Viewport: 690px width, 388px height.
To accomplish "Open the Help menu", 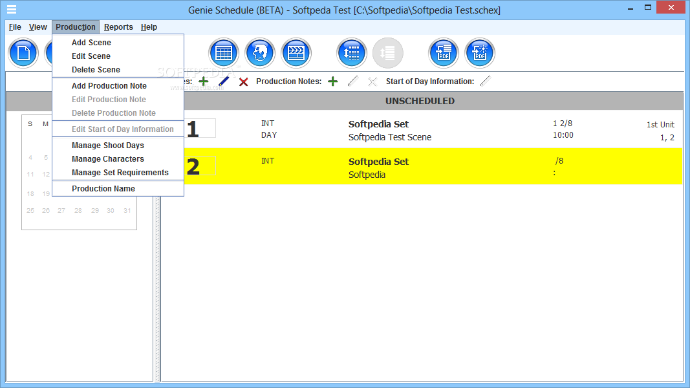I will click(149, 27).
